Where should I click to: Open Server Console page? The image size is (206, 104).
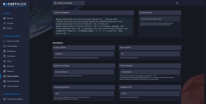coord(13,41)
